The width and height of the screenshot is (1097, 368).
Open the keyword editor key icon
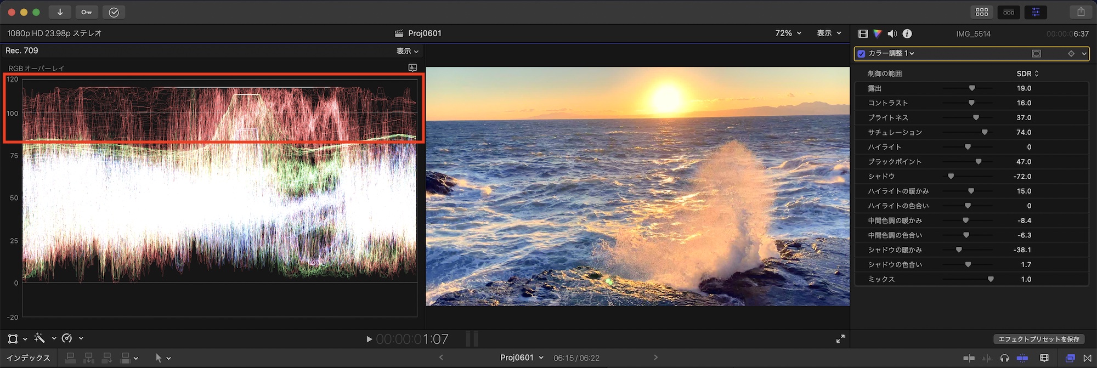click(87, 12)
